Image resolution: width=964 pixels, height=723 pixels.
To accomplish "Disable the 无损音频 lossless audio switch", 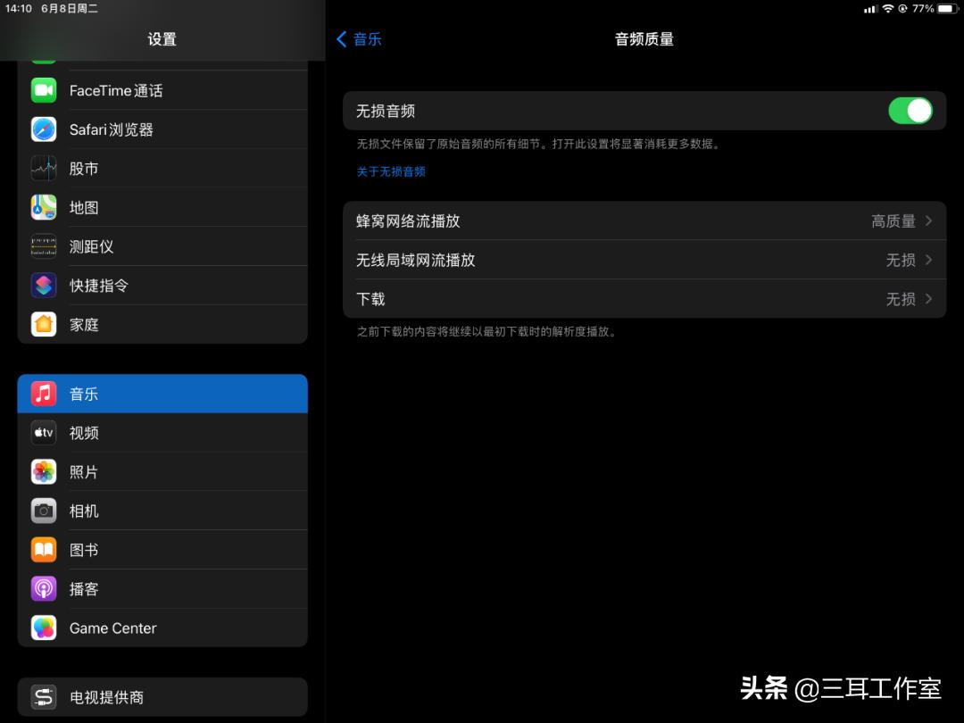I will [x=910, y=110].
